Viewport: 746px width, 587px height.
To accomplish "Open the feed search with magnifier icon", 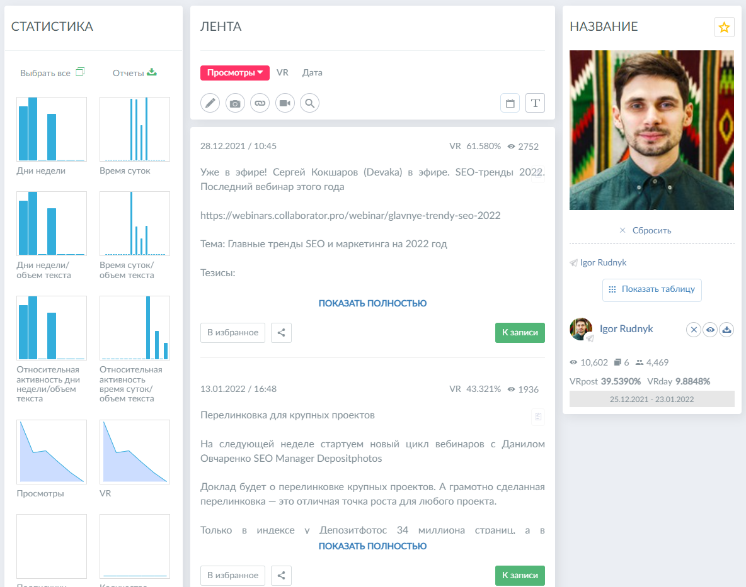I will (x=309, y=103).
